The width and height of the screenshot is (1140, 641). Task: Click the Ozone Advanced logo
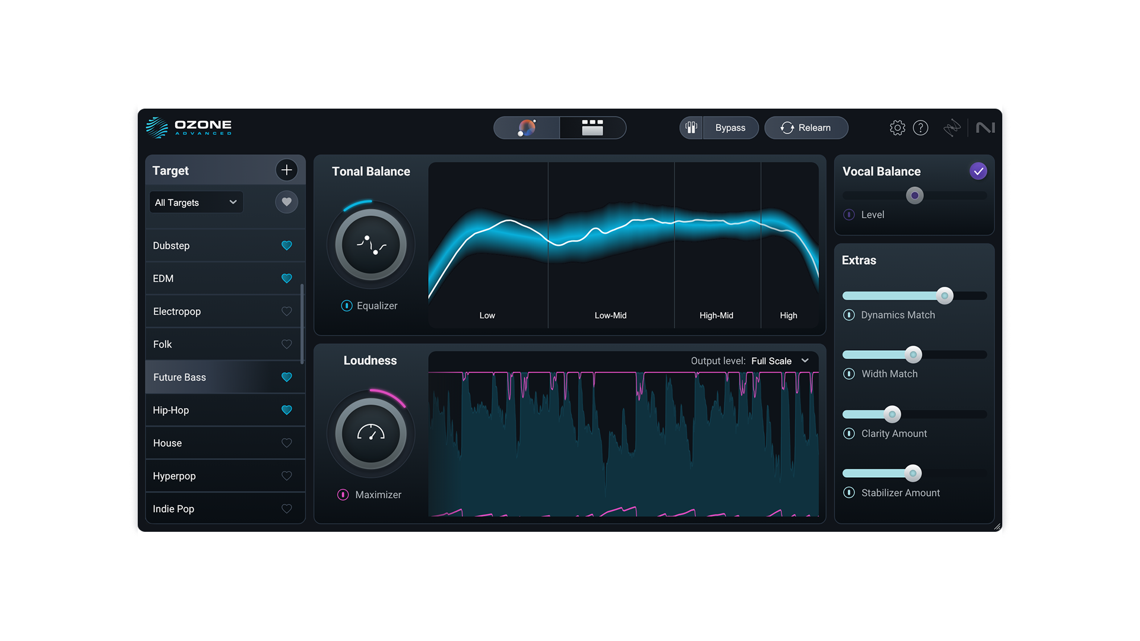189,127
